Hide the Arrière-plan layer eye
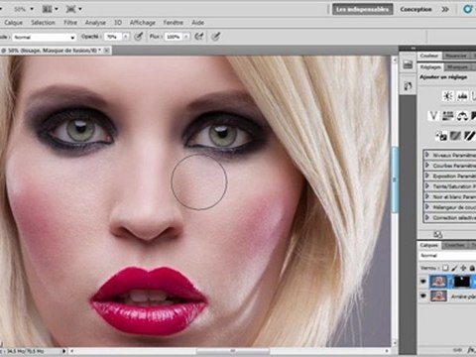476x357 pixels. coord(422,296)
